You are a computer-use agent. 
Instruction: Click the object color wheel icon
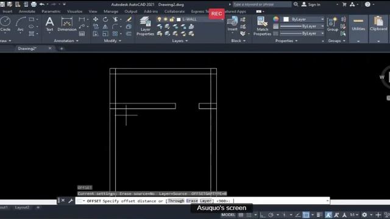click(276, 19)
